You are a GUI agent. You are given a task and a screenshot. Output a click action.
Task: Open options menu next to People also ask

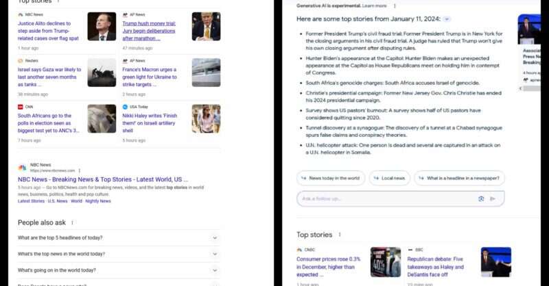tap(73, 223)
